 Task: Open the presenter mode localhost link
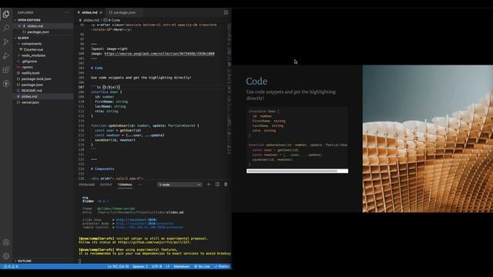[x=145, y=224]
